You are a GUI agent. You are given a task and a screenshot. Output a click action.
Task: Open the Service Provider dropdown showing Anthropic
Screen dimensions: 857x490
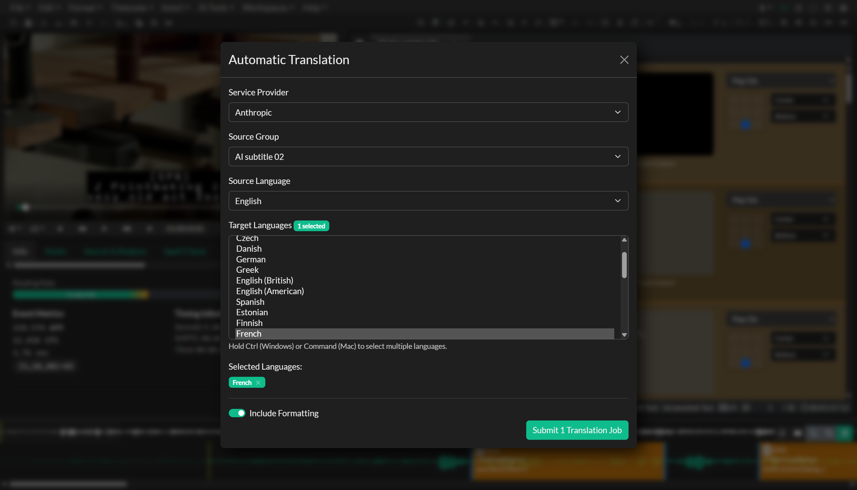(428, 112)
